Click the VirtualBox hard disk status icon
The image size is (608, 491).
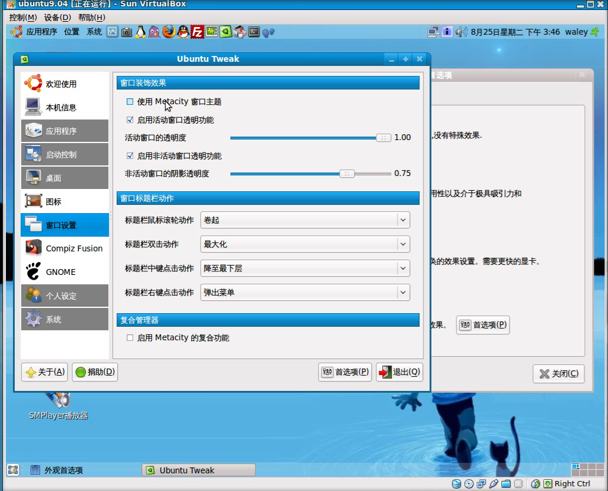(x=457, y=483)
